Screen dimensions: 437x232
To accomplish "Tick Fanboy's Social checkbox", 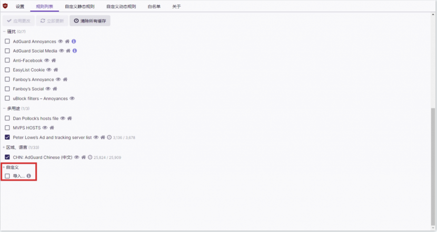I will tap(7, 89).
